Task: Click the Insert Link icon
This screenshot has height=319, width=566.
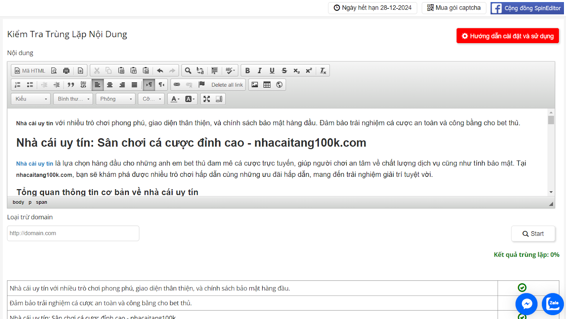Action: tap(177, 85)
